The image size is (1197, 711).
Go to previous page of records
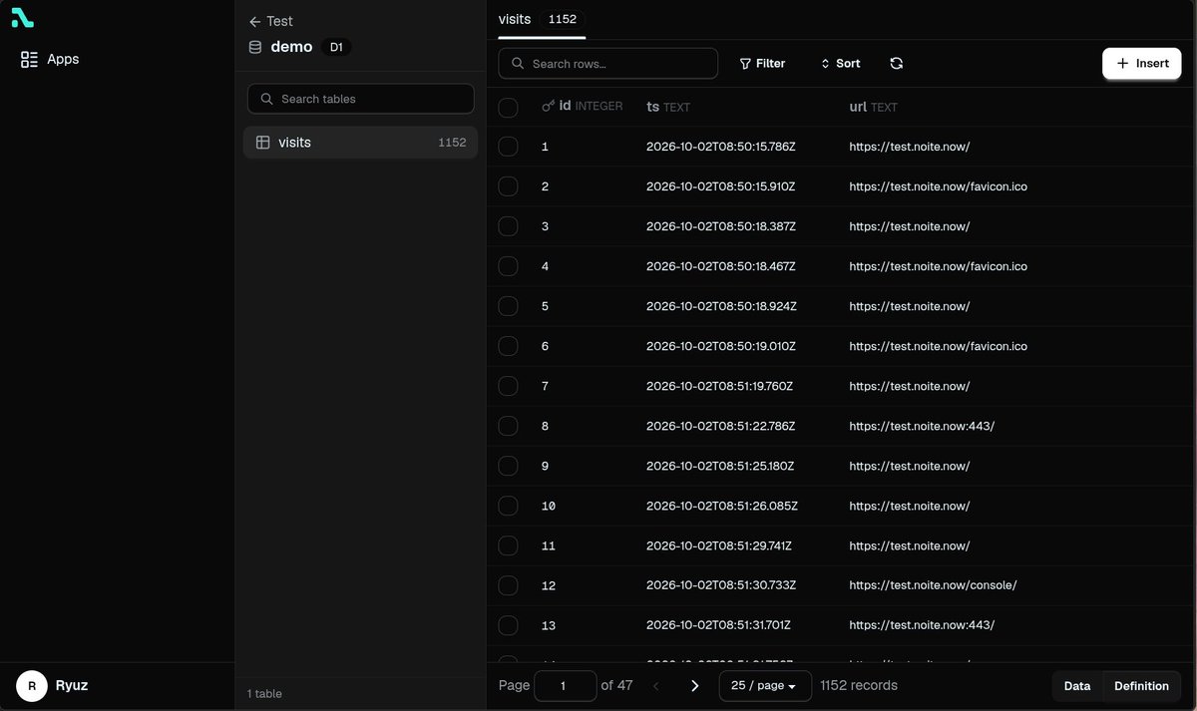pos(655,686)
